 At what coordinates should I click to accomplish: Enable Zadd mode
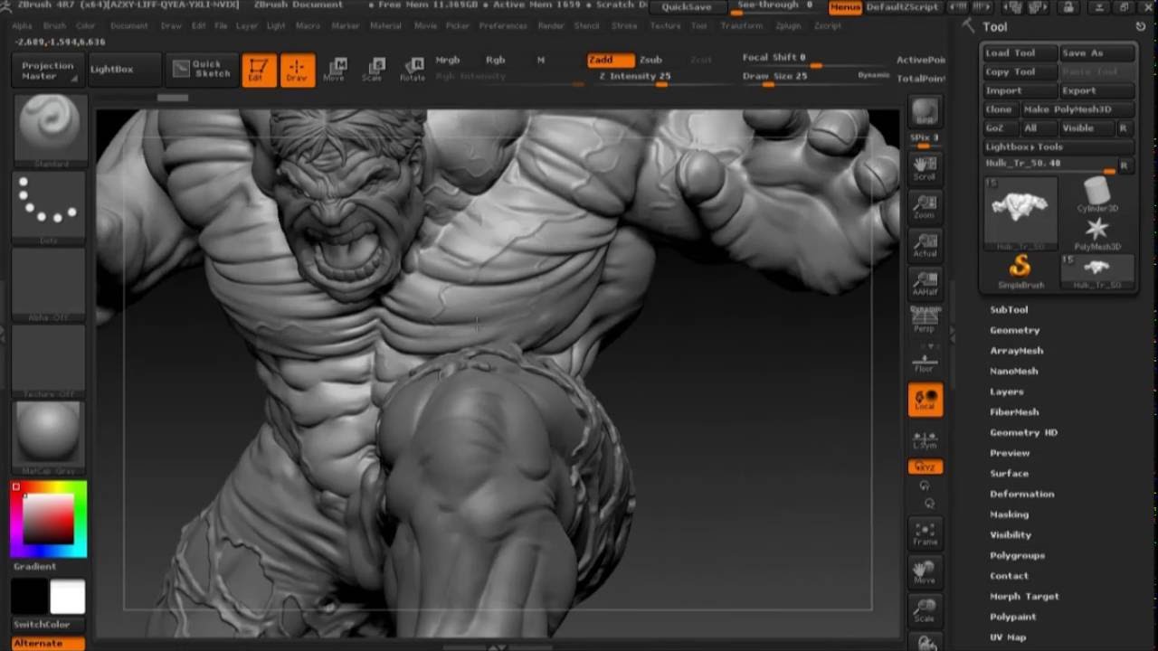pos(611,60)
